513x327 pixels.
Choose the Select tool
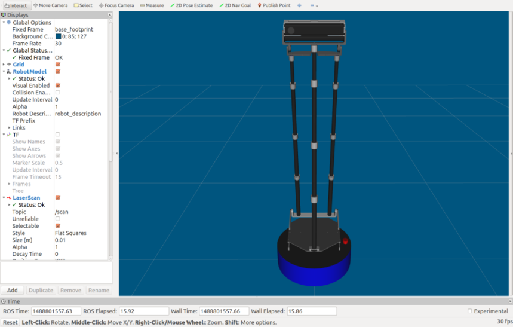[83, 5]
